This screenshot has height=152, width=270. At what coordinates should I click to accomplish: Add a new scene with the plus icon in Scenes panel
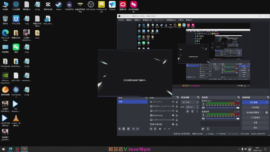point(119,129)
